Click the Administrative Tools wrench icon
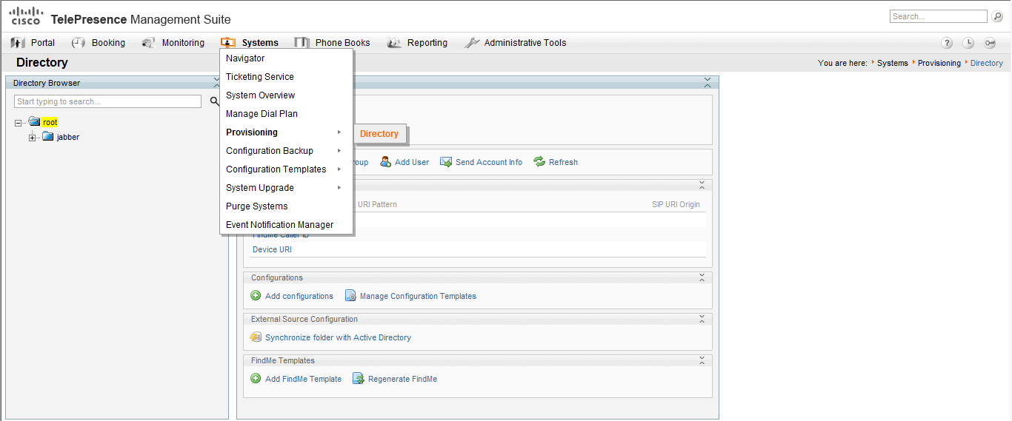Screen dimensions: 1012x421 tap(472, 43)
